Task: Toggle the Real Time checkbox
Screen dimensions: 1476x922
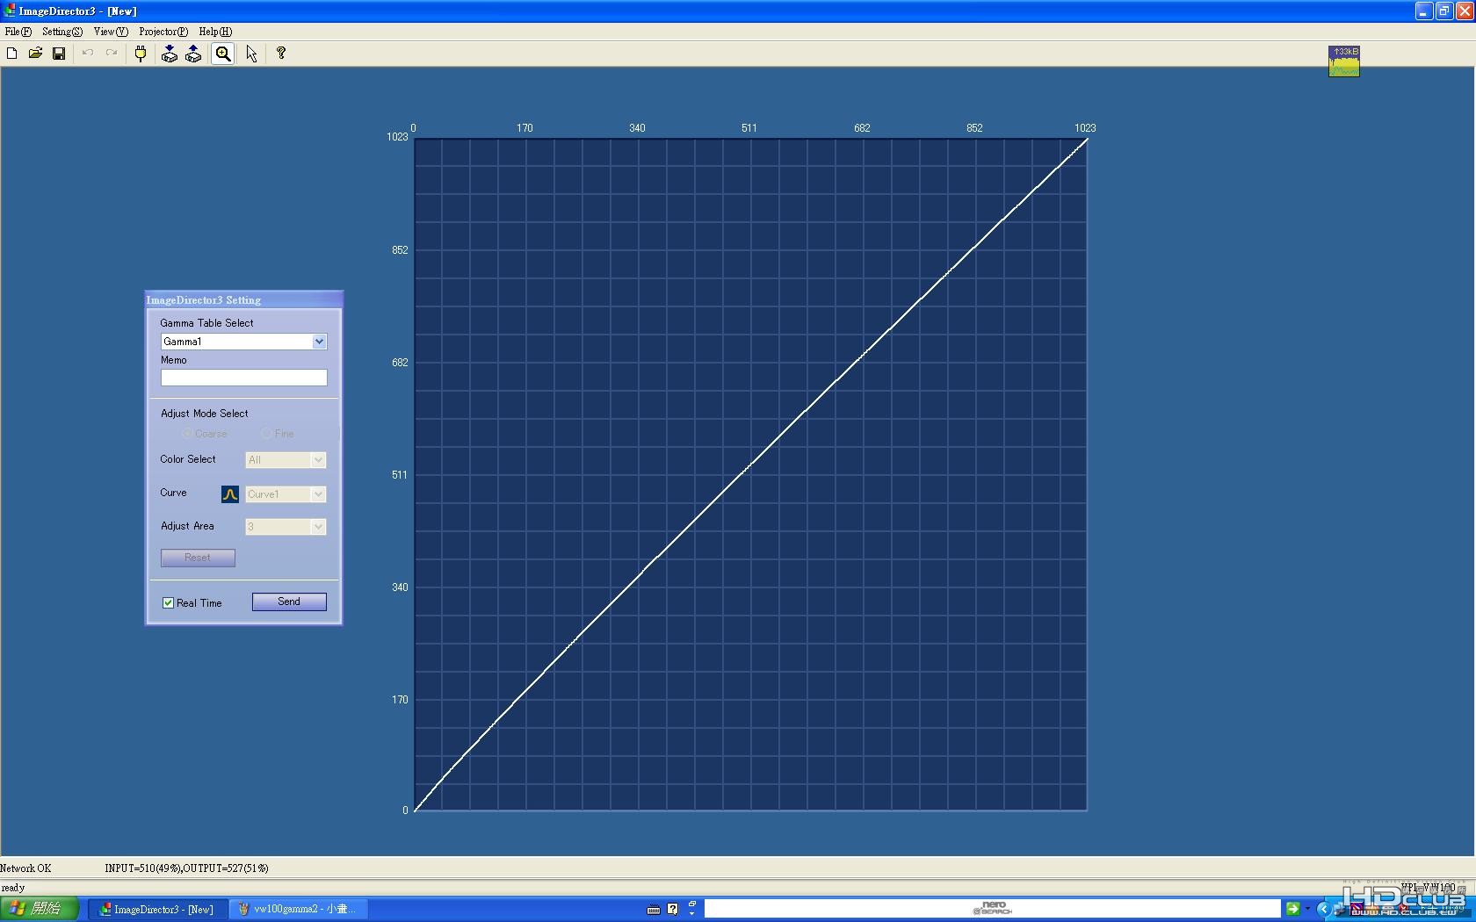Action: [x=168, y=603]
